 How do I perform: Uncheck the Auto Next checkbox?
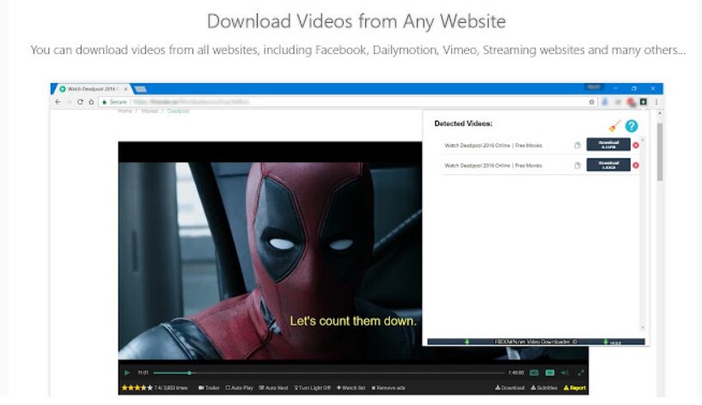pos(273,388)
